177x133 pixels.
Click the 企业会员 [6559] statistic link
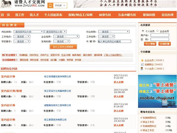(x=154, y=60)
